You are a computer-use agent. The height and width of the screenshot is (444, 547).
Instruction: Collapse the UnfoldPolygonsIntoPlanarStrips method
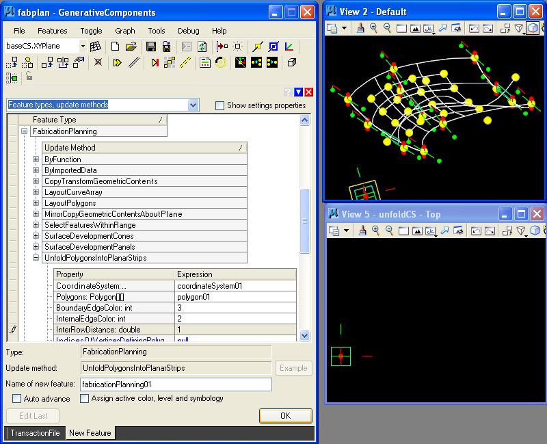[x=36, y=258]
